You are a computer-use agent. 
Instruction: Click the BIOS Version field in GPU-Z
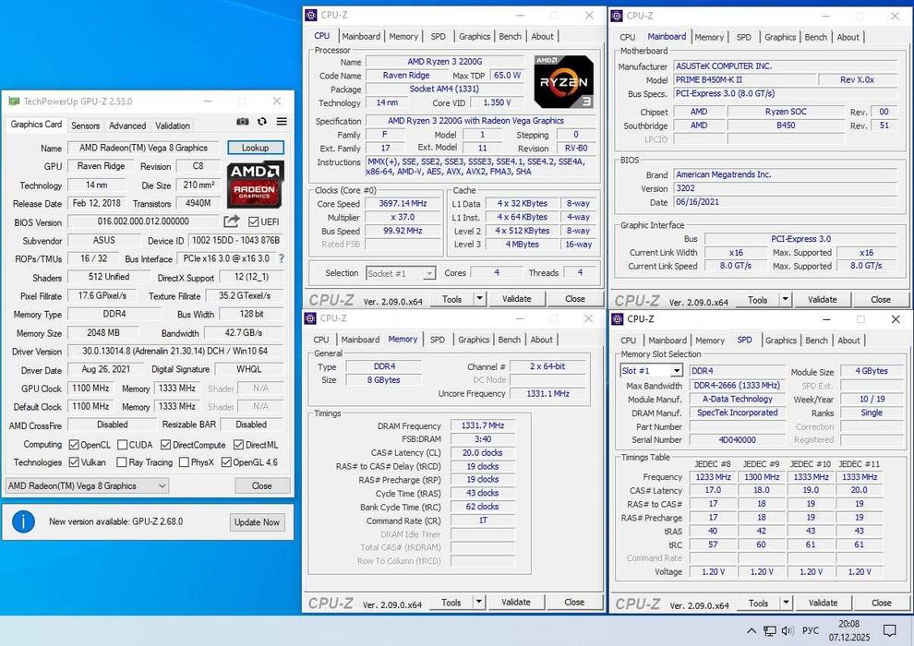[143, 221]
